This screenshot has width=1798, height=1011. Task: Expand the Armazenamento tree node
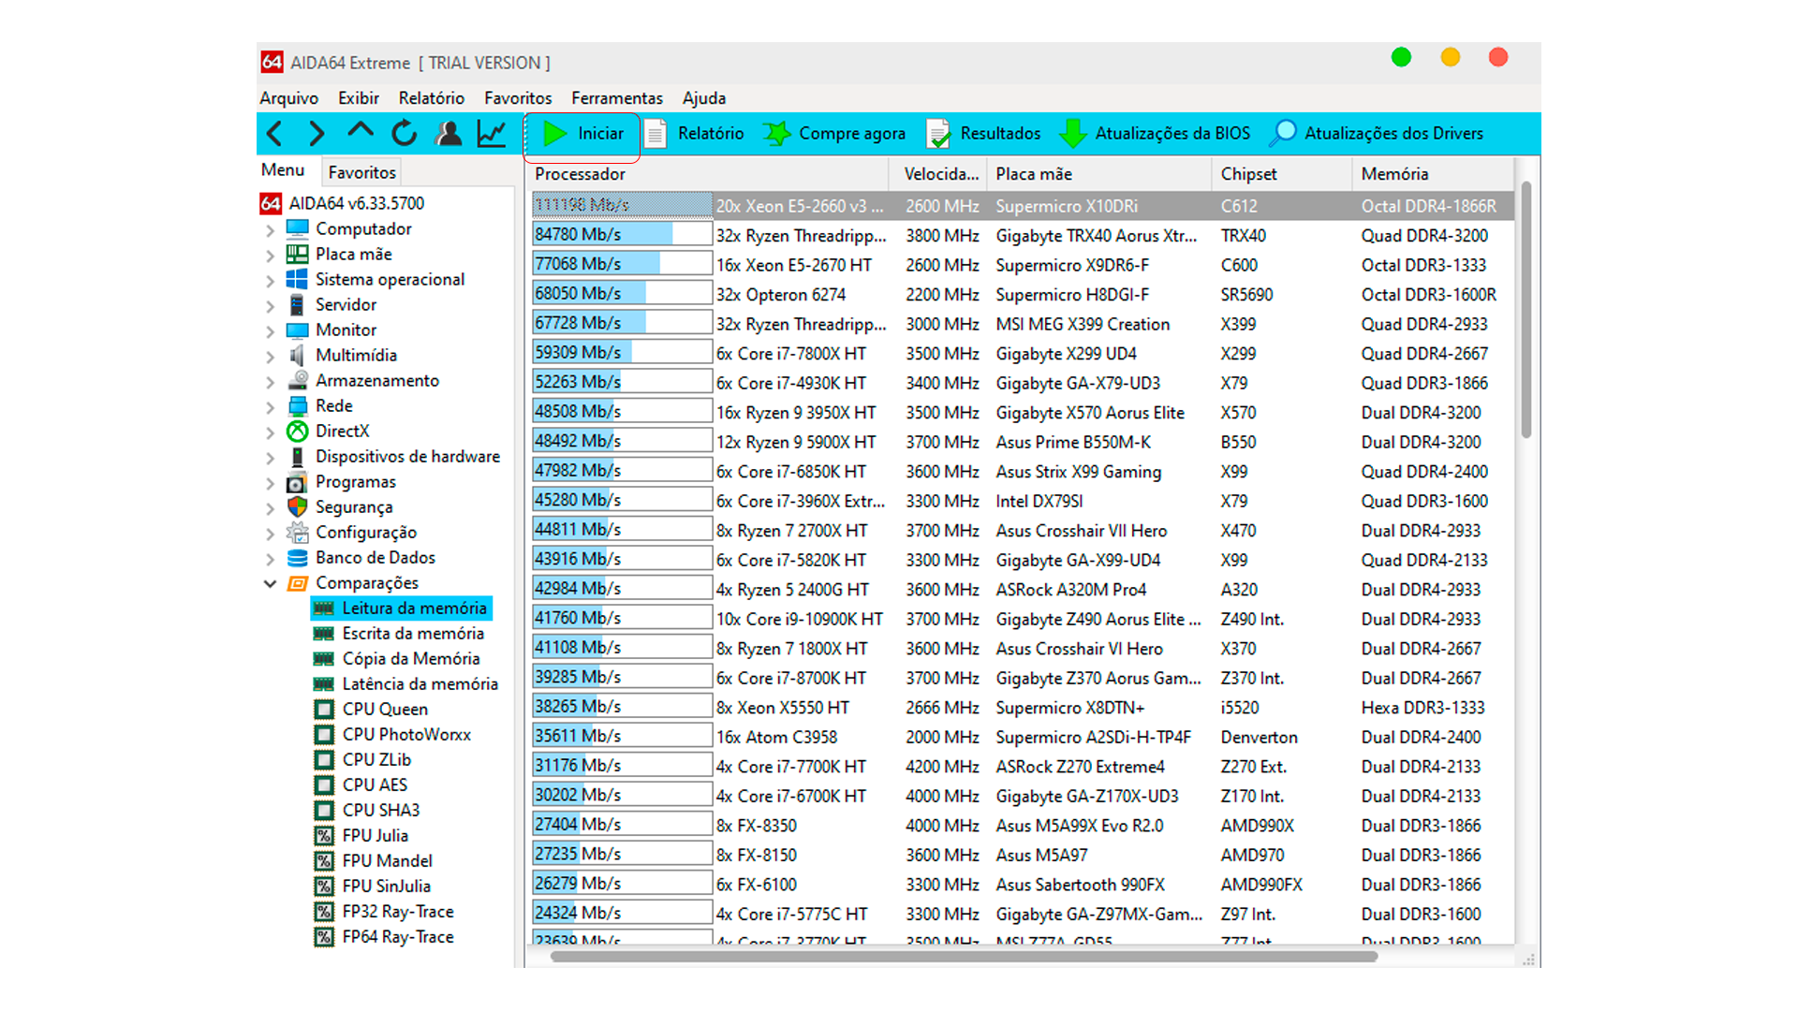point(270,382)
